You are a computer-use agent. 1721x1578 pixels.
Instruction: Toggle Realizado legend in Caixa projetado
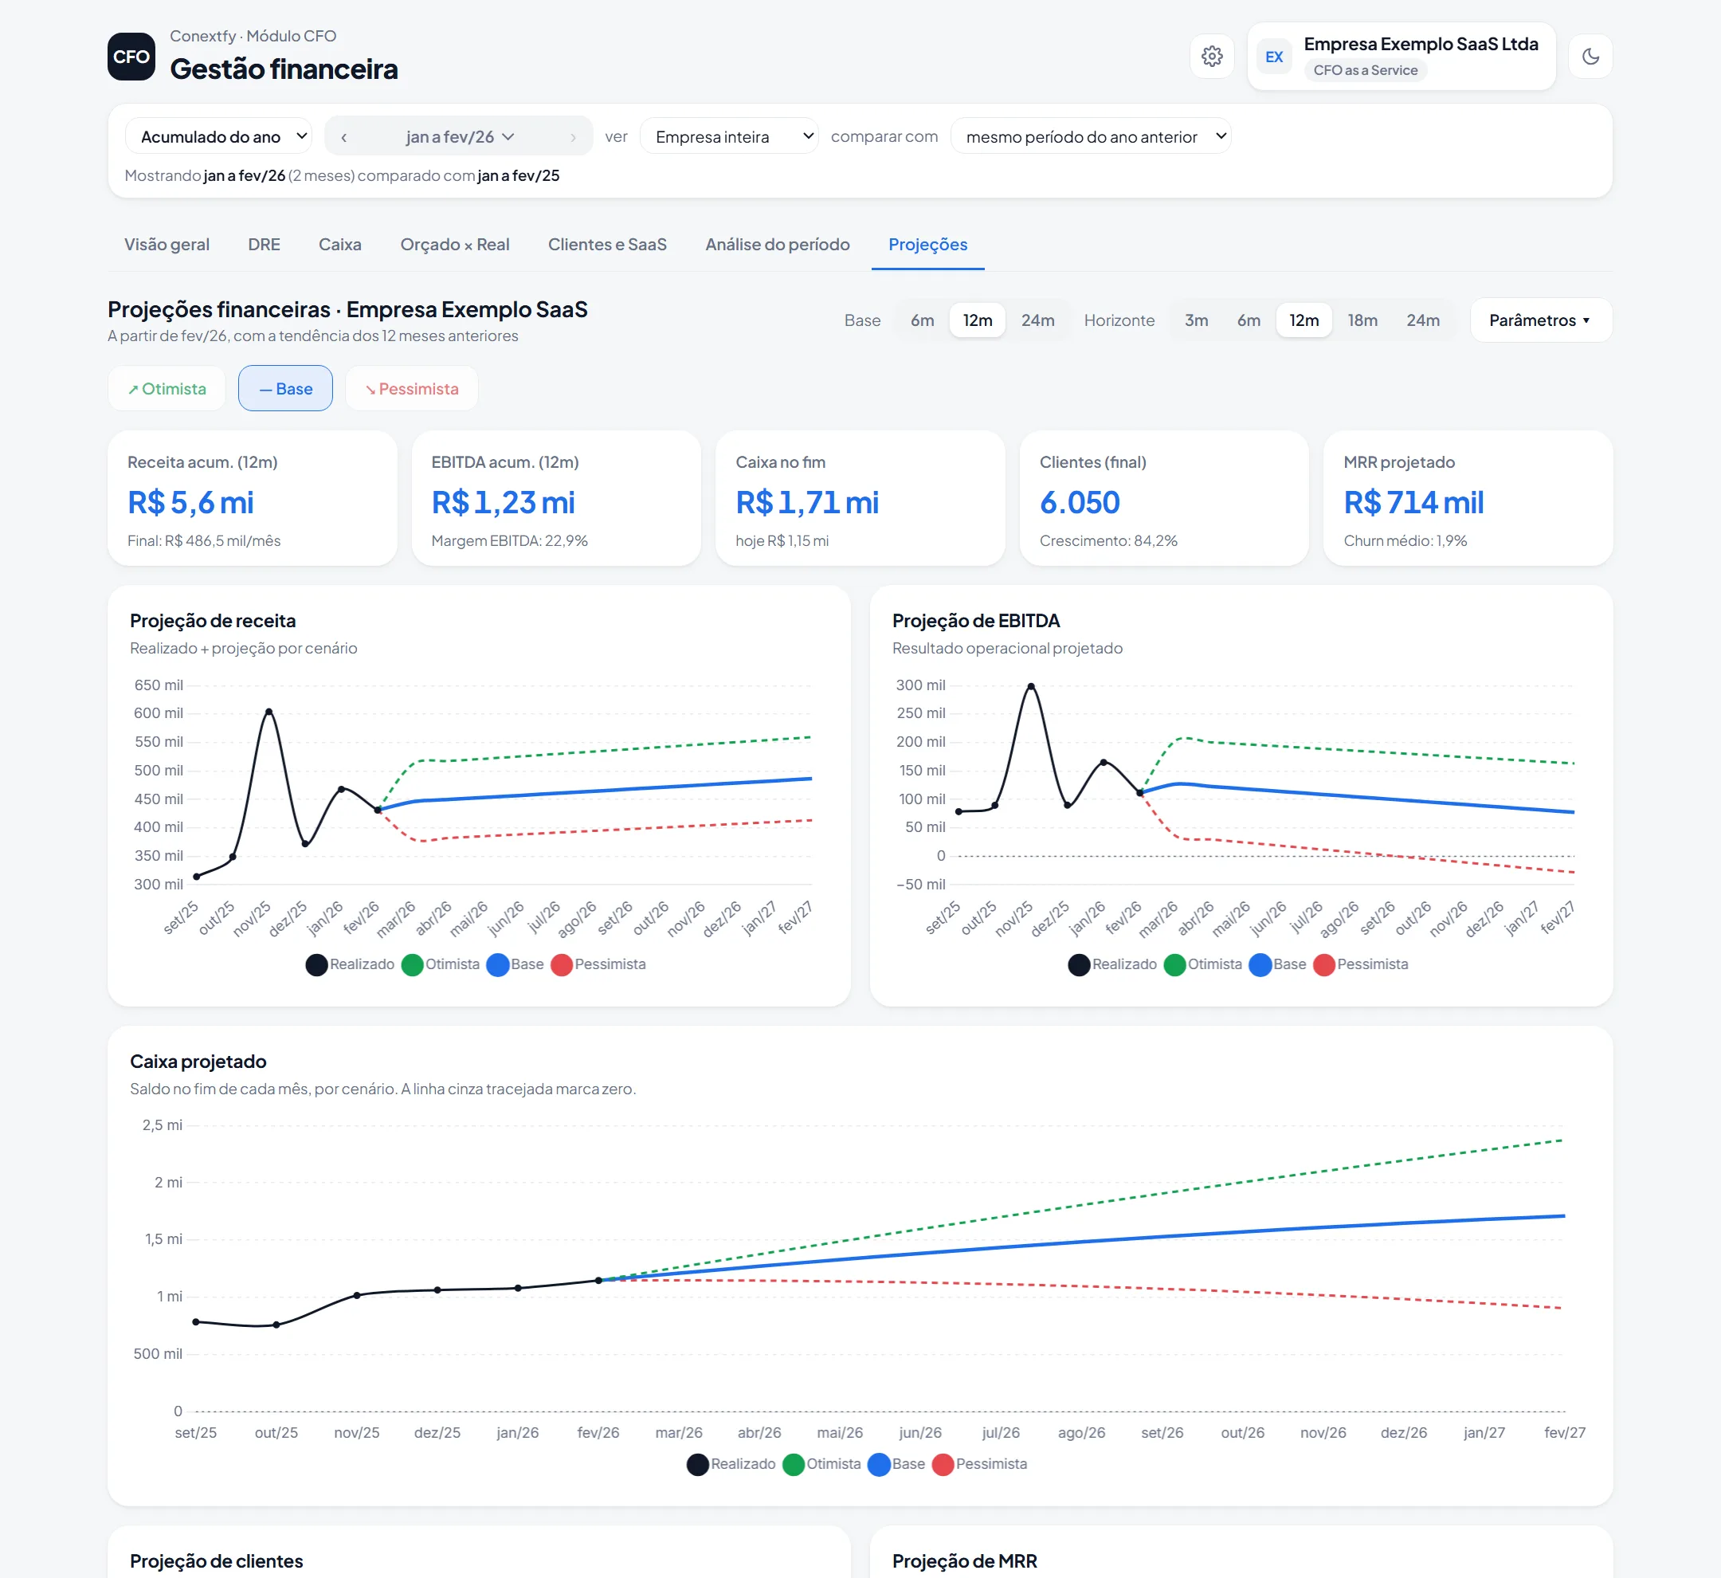coord(731,1463)
